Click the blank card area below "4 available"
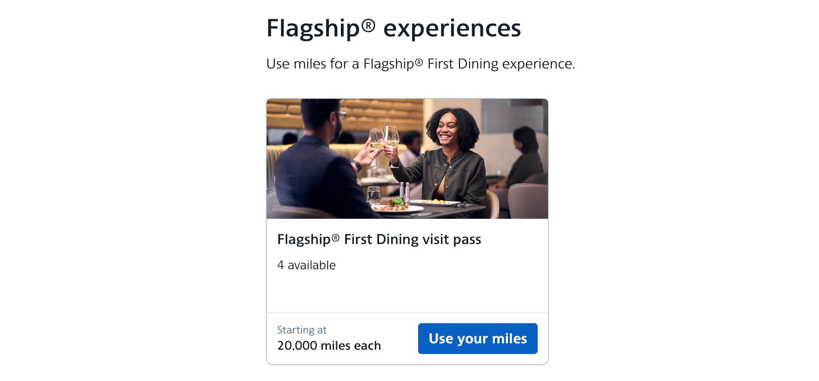Screen dimensions: 819x381 point(407,292)
